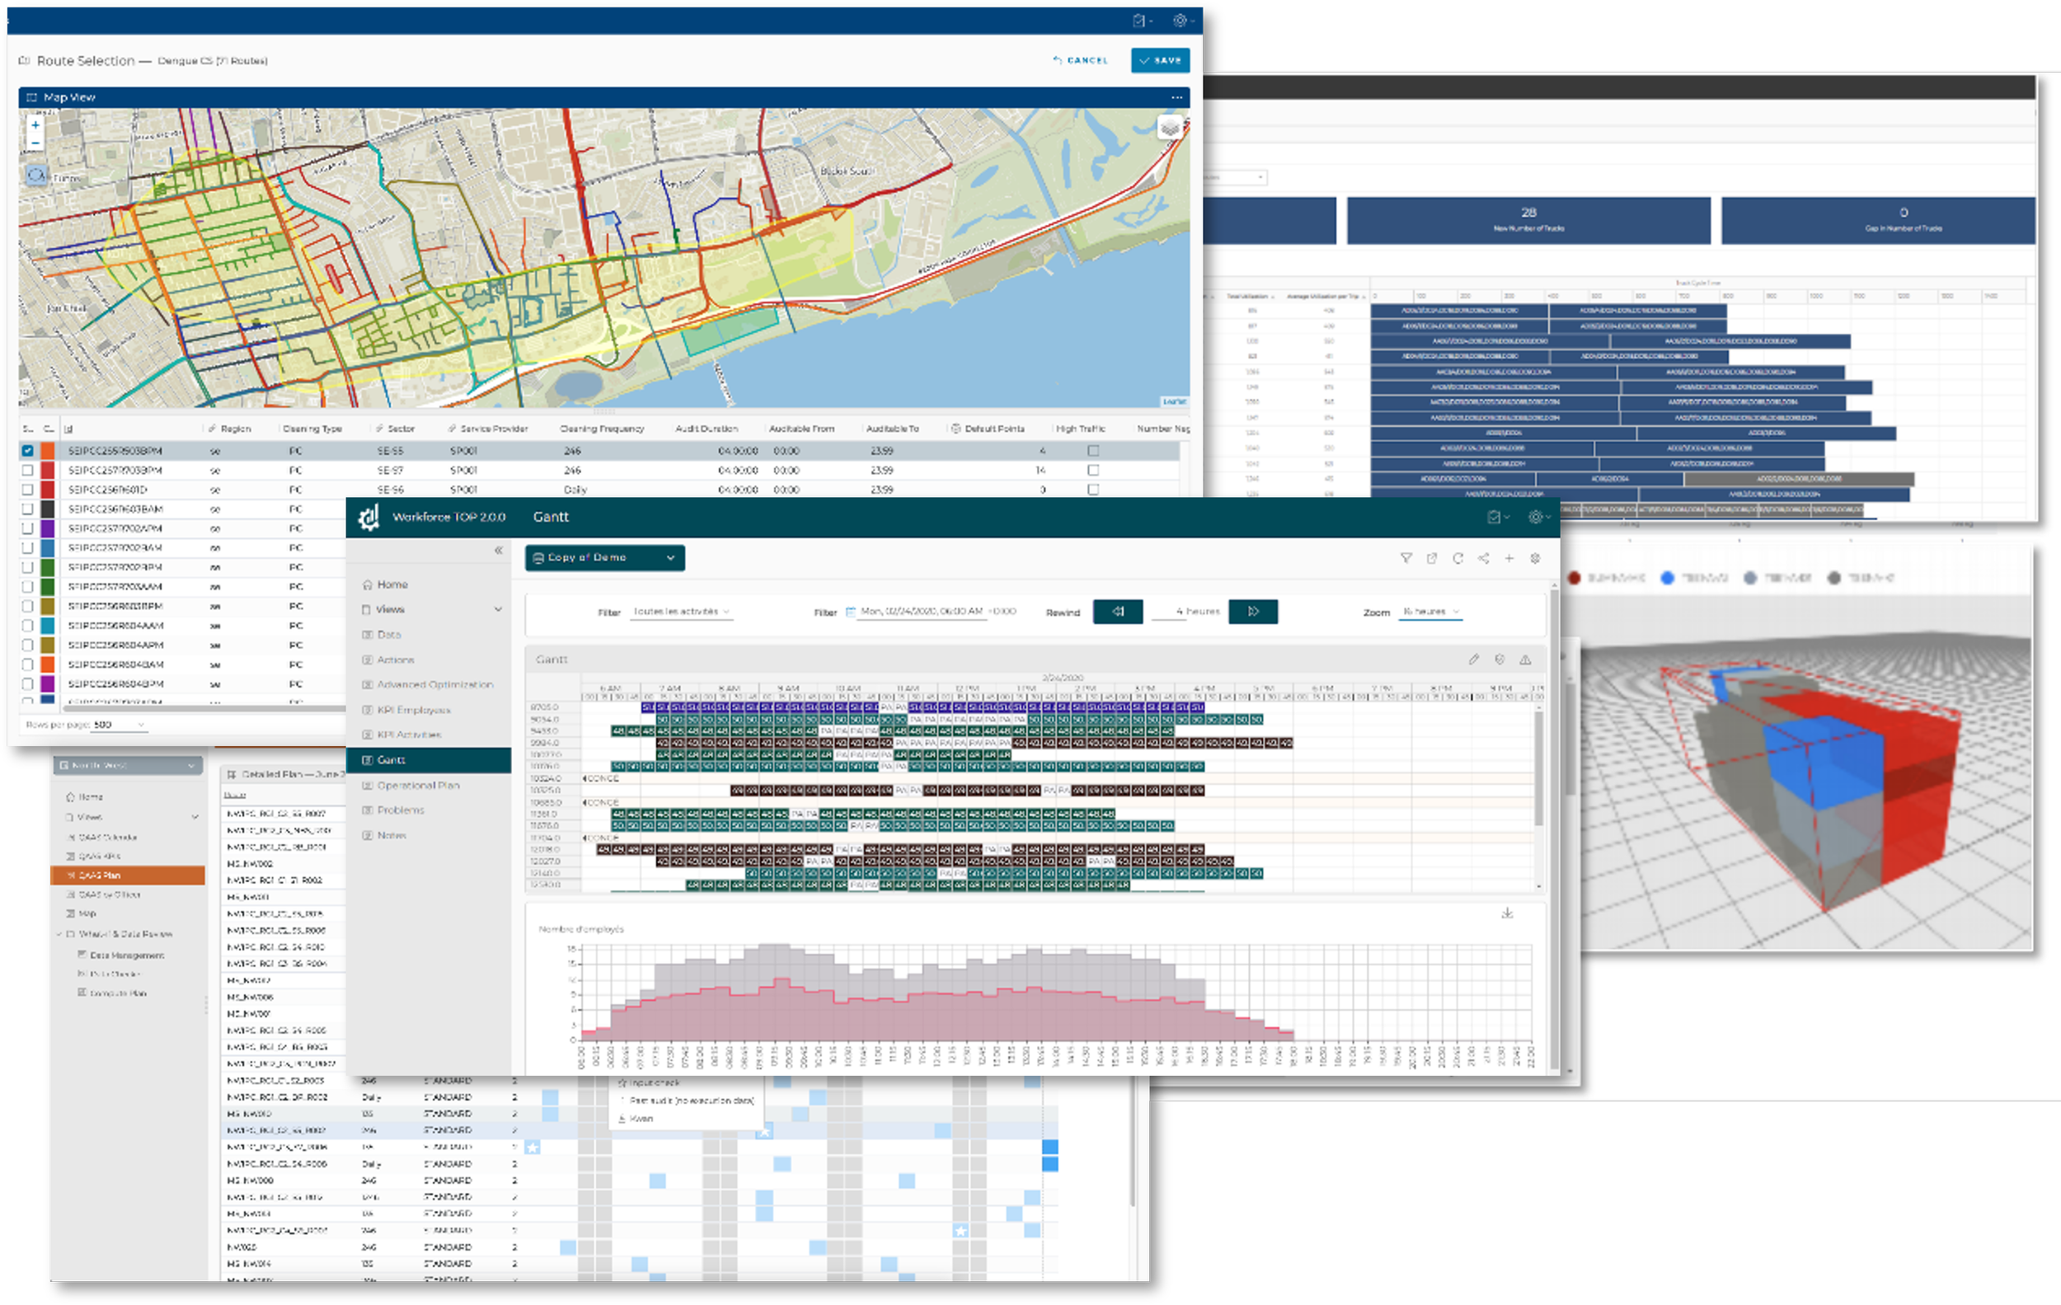Click the map layers icon
The image size is (2061, 1305).
(x=1170, y=129)
